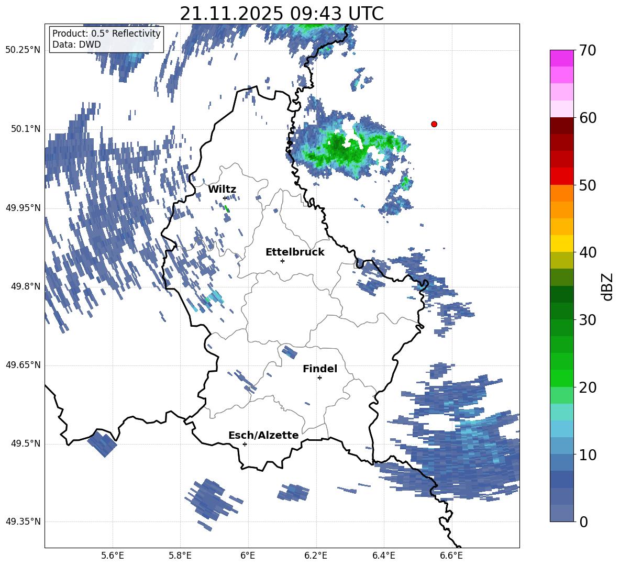Click the 6°E longitude label
This screenshot has width=620, height=566.
[x=248, y=556]
